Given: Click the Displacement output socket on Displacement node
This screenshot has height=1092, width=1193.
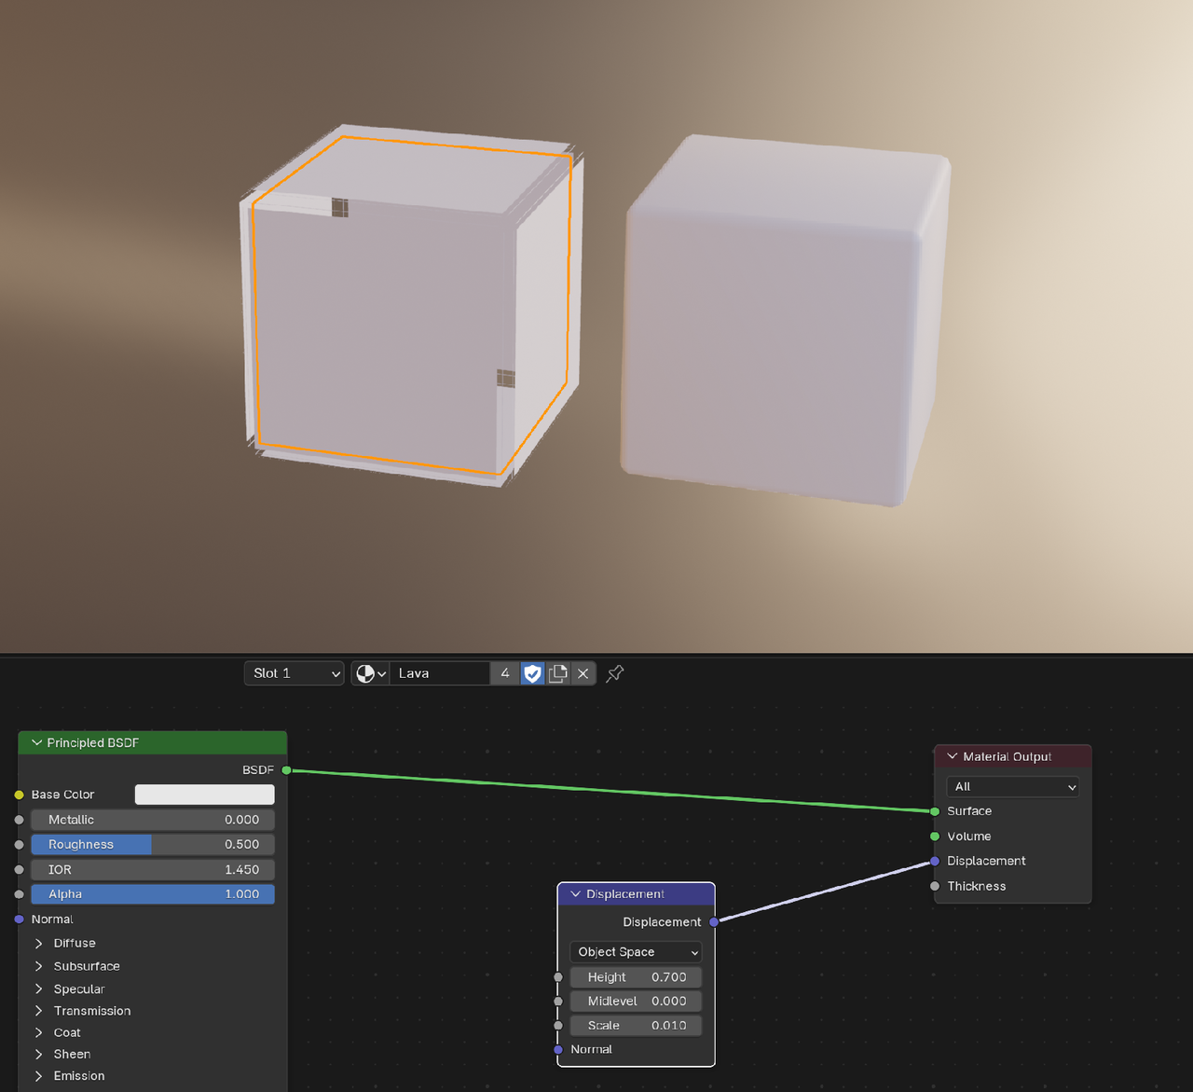Looking at the screenshot, I should click(713, 921).
